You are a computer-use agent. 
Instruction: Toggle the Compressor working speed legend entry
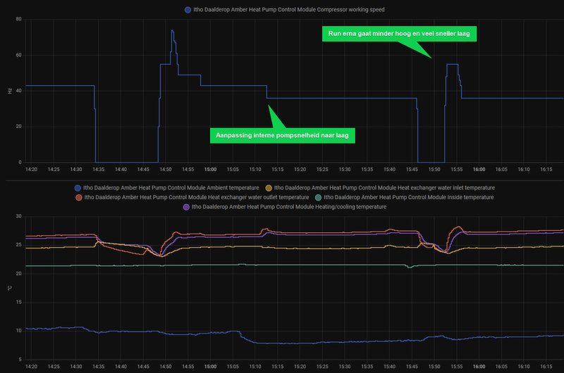coord(285,10)
